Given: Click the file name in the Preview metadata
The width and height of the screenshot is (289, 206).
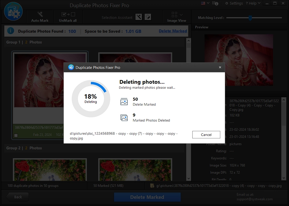Looking at the screenshot, I should click(x=254, y=105).
